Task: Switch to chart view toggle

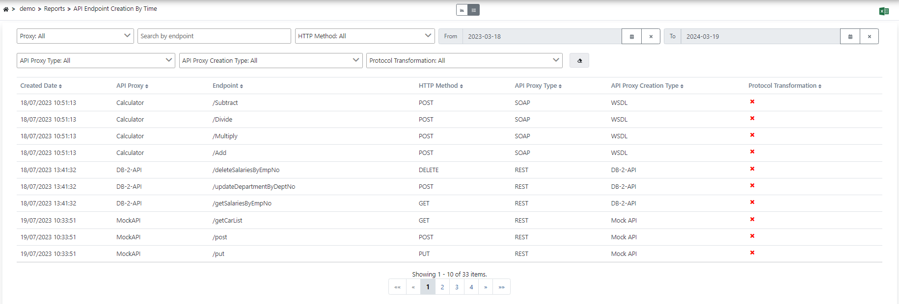Action: [462, 10]
